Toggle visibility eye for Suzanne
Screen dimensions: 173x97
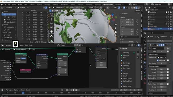tap(168, 29)
